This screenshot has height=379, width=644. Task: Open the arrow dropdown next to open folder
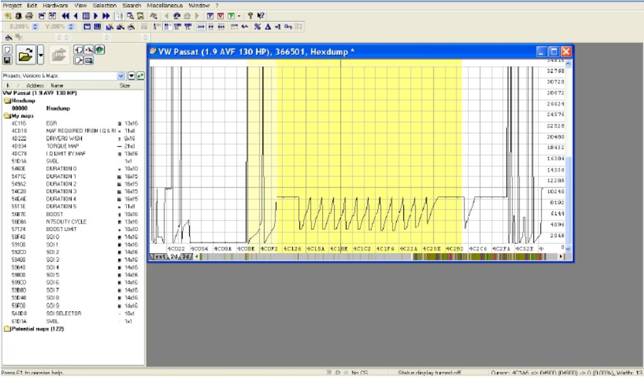(x=42, y=55)
